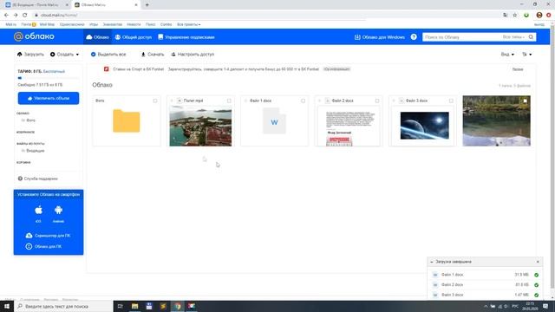
Task: Expand the Создать dropdown
Action: point(64,54)
